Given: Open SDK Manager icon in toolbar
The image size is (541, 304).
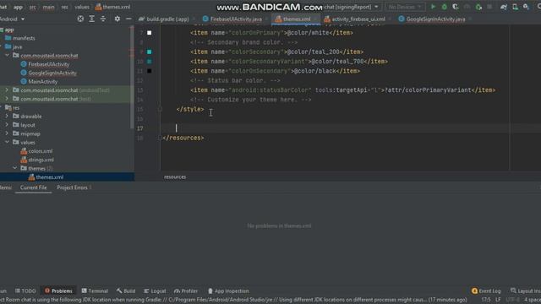Looking at the screenshot, I should click(526, 7).
